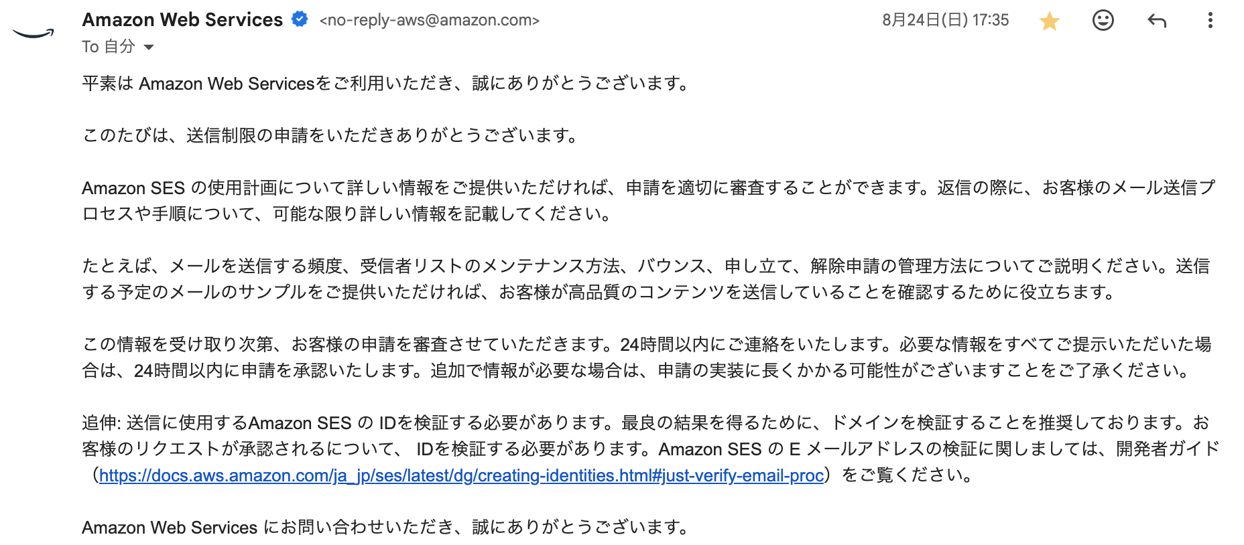
Task: Click the sender name Amazon Web Services
Action: [182, 20]
